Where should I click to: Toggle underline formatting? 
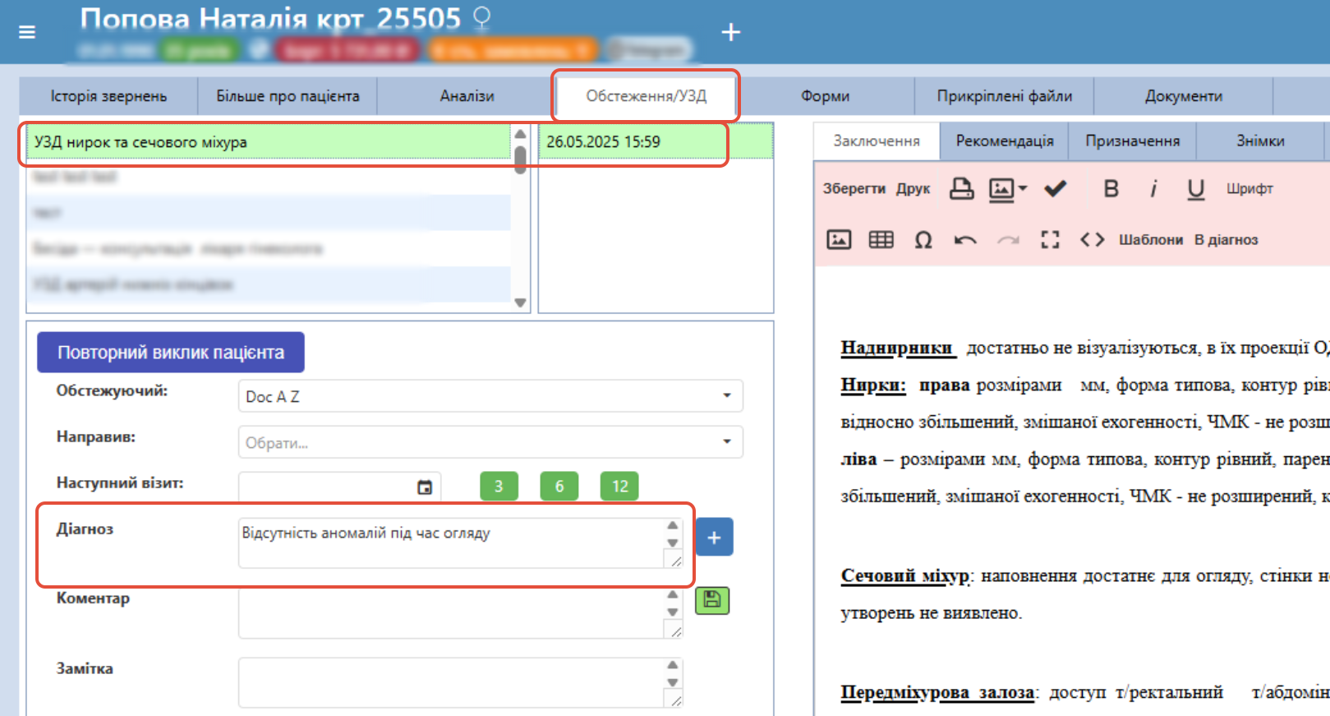tap(1195, 189)
